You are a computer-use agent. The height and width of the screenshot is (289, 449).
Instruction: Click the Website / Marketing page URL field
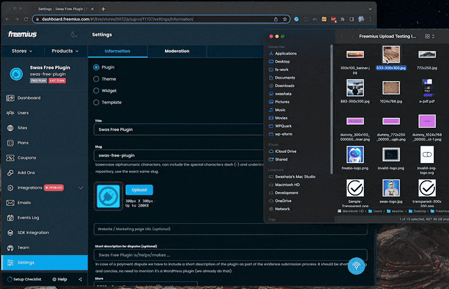230,229
